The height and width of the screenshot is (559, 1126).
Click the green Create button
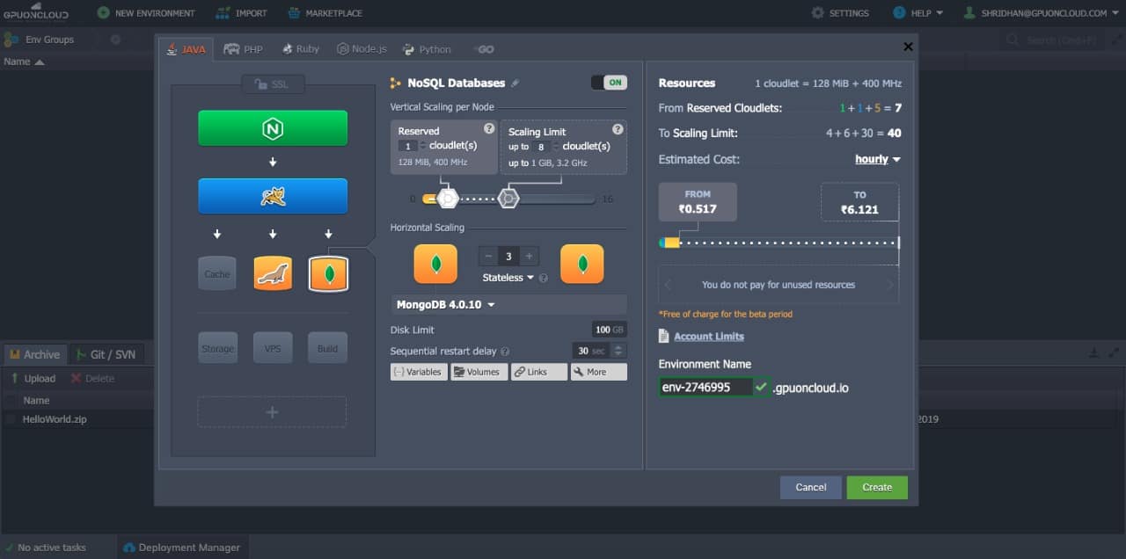pos(876,487)
